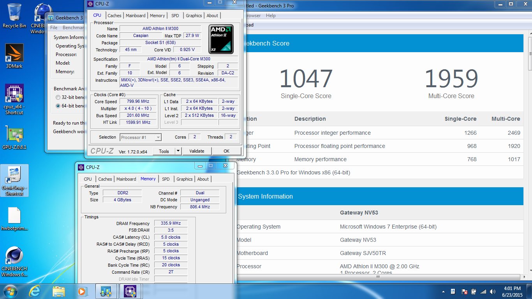532x299 pixels.
Task: Click the AMD Athlon II X2 logo in CPU-Z
Action: click(x=221, y=39)
